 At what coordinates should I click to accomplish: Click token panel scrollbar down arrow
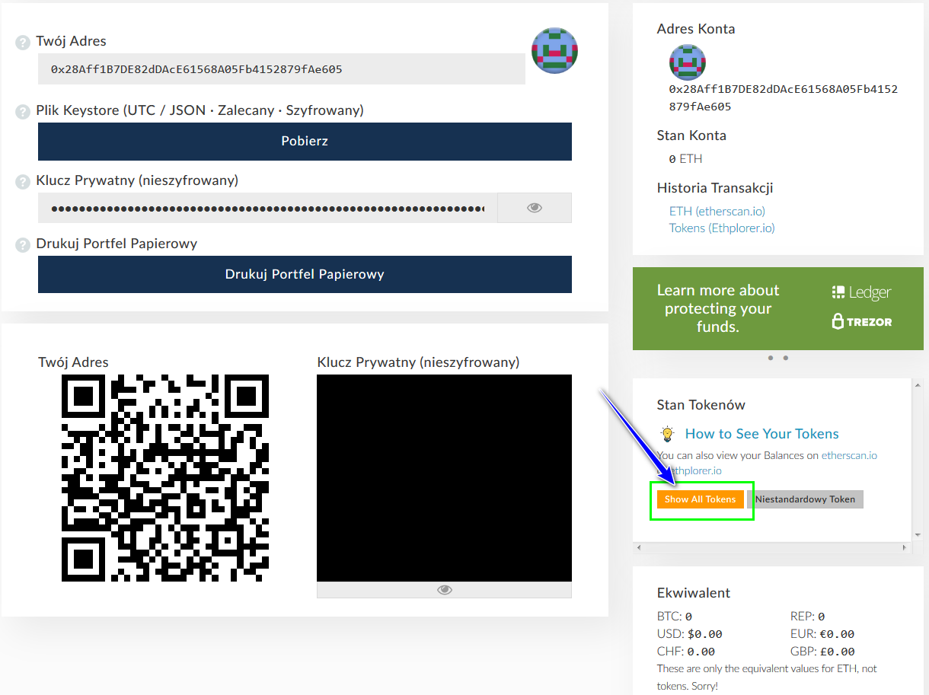[918, 535]
